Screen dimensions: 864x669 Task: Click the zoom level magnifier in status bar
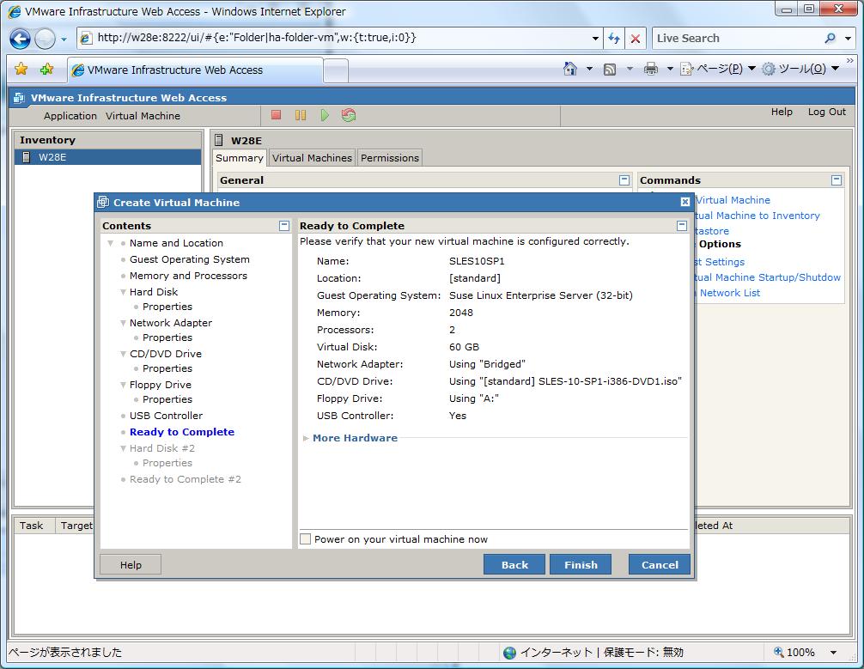point(779,652)
